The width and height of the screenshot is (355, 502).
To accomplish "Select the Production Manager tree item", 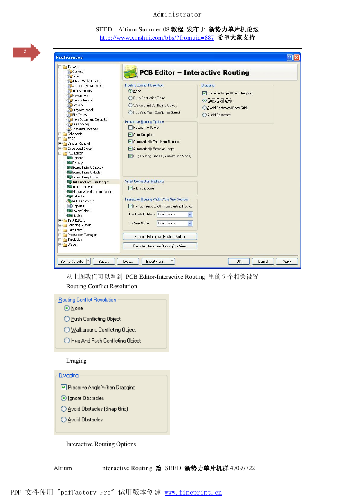I will (82, 235).
